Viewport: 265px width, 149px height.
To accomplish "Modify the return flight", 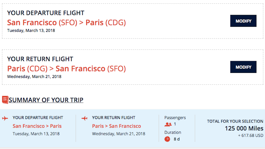I will (243, 67).
